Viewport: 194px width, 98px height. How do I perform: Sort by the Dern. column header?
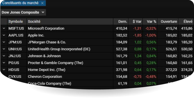(121, 21)
